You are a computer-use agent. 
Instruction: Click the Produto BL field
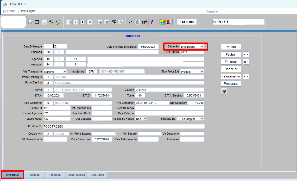pyautogui.click(x=124, y=126)
